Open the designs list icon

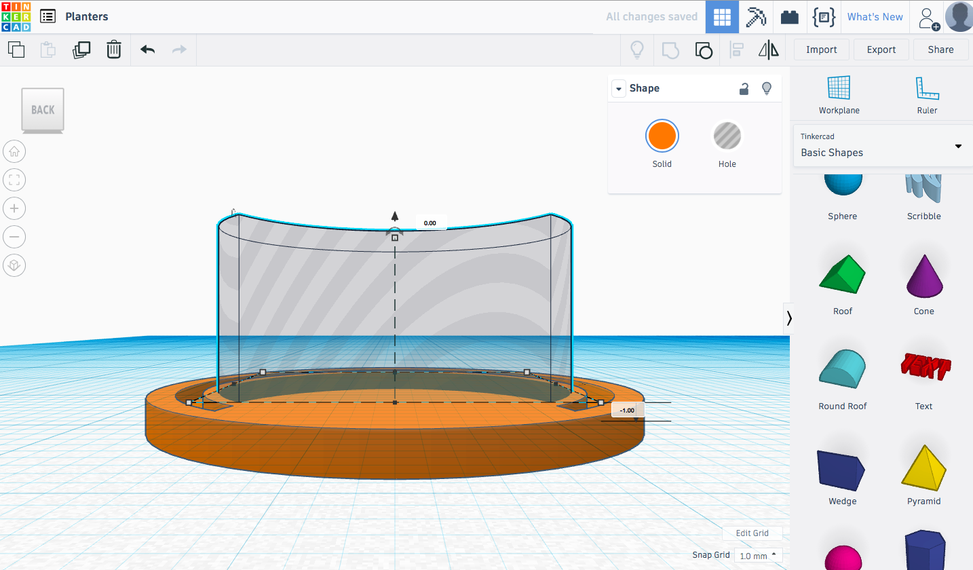pos(47,16)
